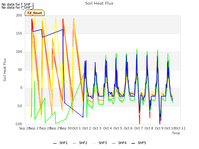Viewport: 199px width, 149px height.
Task: Click the 'No data for f_SHF_1' message
Action: (18, 4)
